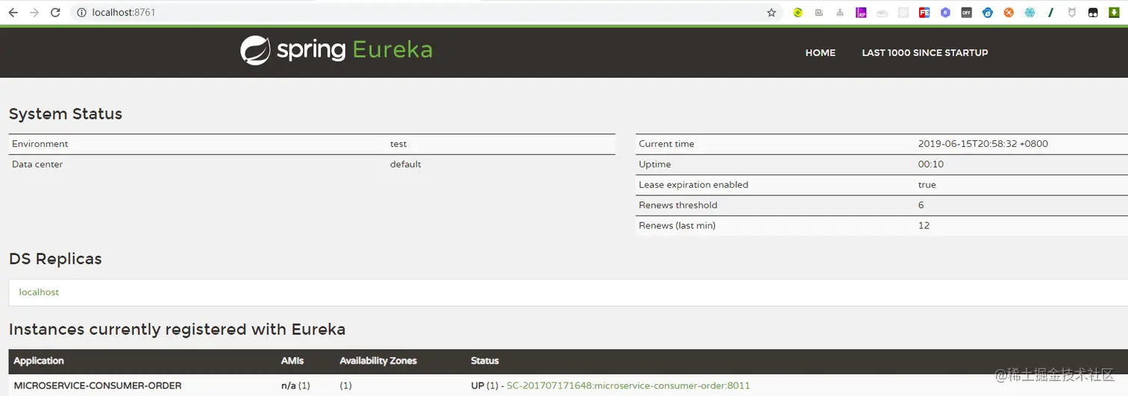Open the red FE extension icon
Image resolution: width=1128 pixels, height=396 pixels.
[x=924, y=13]
